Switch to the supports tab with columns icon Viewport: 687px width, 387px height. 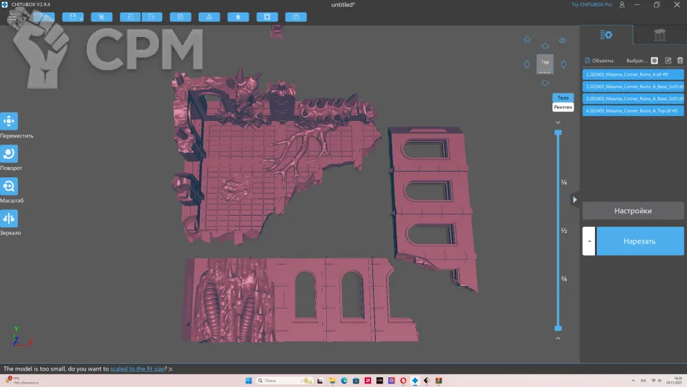pyautogui.click(x=660, y=35)
